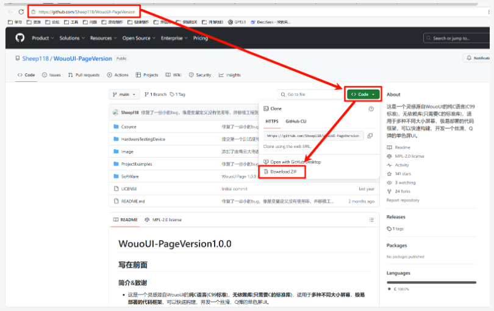Select the README tab in file viewer
494x311 pixels.
click(x=126, y=220)
